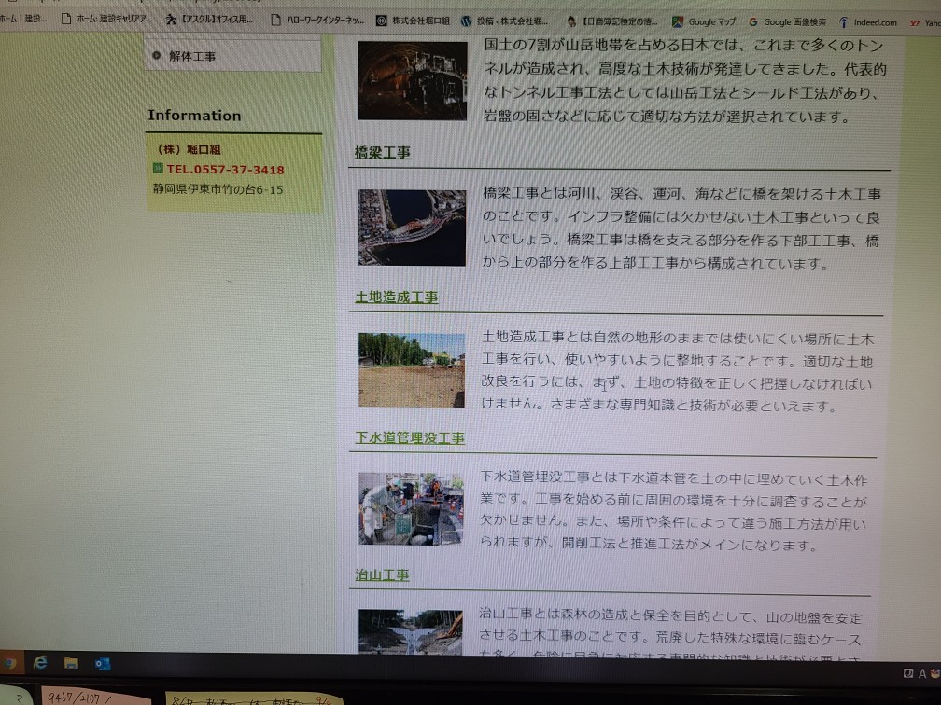941x705 pixels.
Task: Click the Google マップ bookmark favicon
Action: coord(678,22)
